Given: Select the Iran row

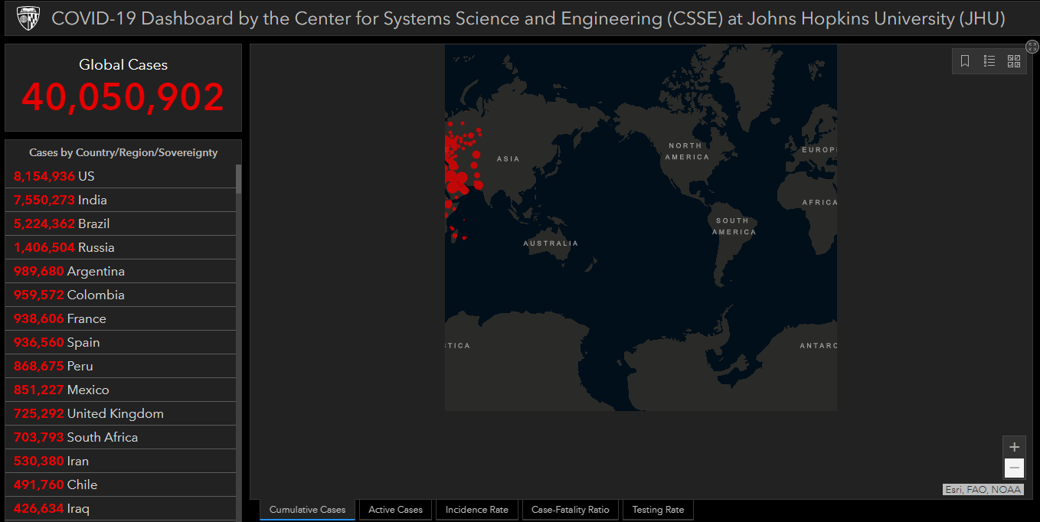Looking at the screenshot, I should pos(121,461).
